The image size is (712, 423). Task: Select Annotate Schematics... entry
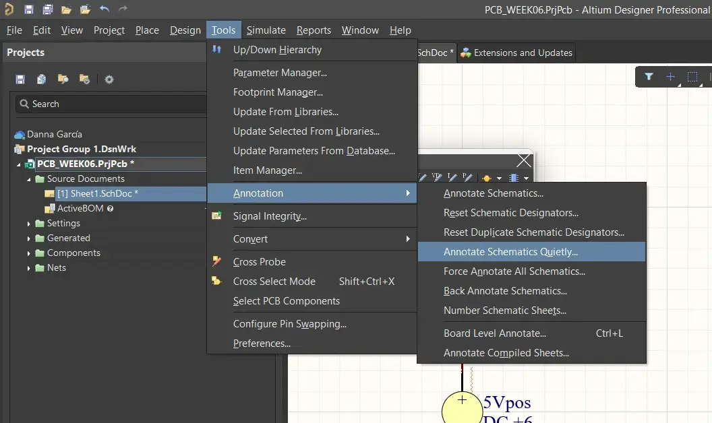click(x=531, y=193)
